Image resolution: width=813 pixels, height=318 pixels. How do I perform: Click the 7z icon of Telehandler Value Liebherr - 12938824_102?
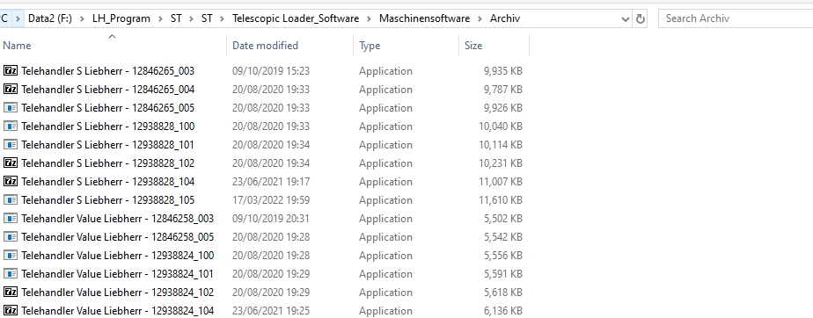(x=11, y=293)
